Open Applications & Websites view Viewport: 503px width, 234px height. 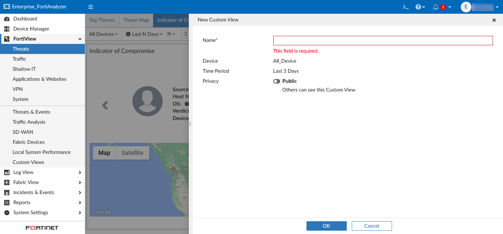pos(42,79)
